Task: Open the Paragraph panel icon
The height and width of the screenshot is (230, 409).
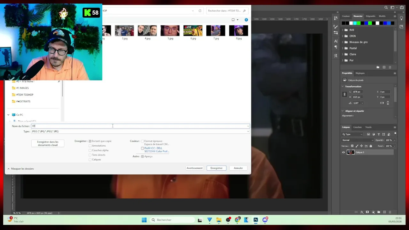Action: (x=336, y=47)
